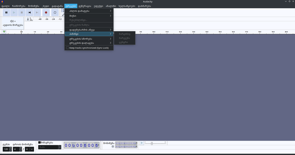
Task: Click the 15.0 mark on timeline ruler
Action: point(220,32)
